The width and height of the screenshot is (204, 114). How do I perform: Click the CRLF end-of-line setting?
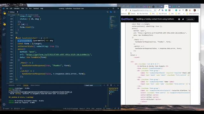tap(93, 109)
